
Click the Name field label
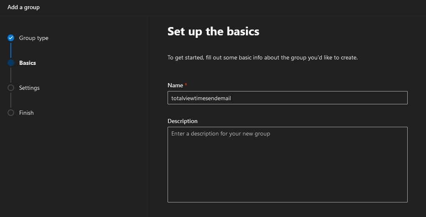(x=175, y=85)
